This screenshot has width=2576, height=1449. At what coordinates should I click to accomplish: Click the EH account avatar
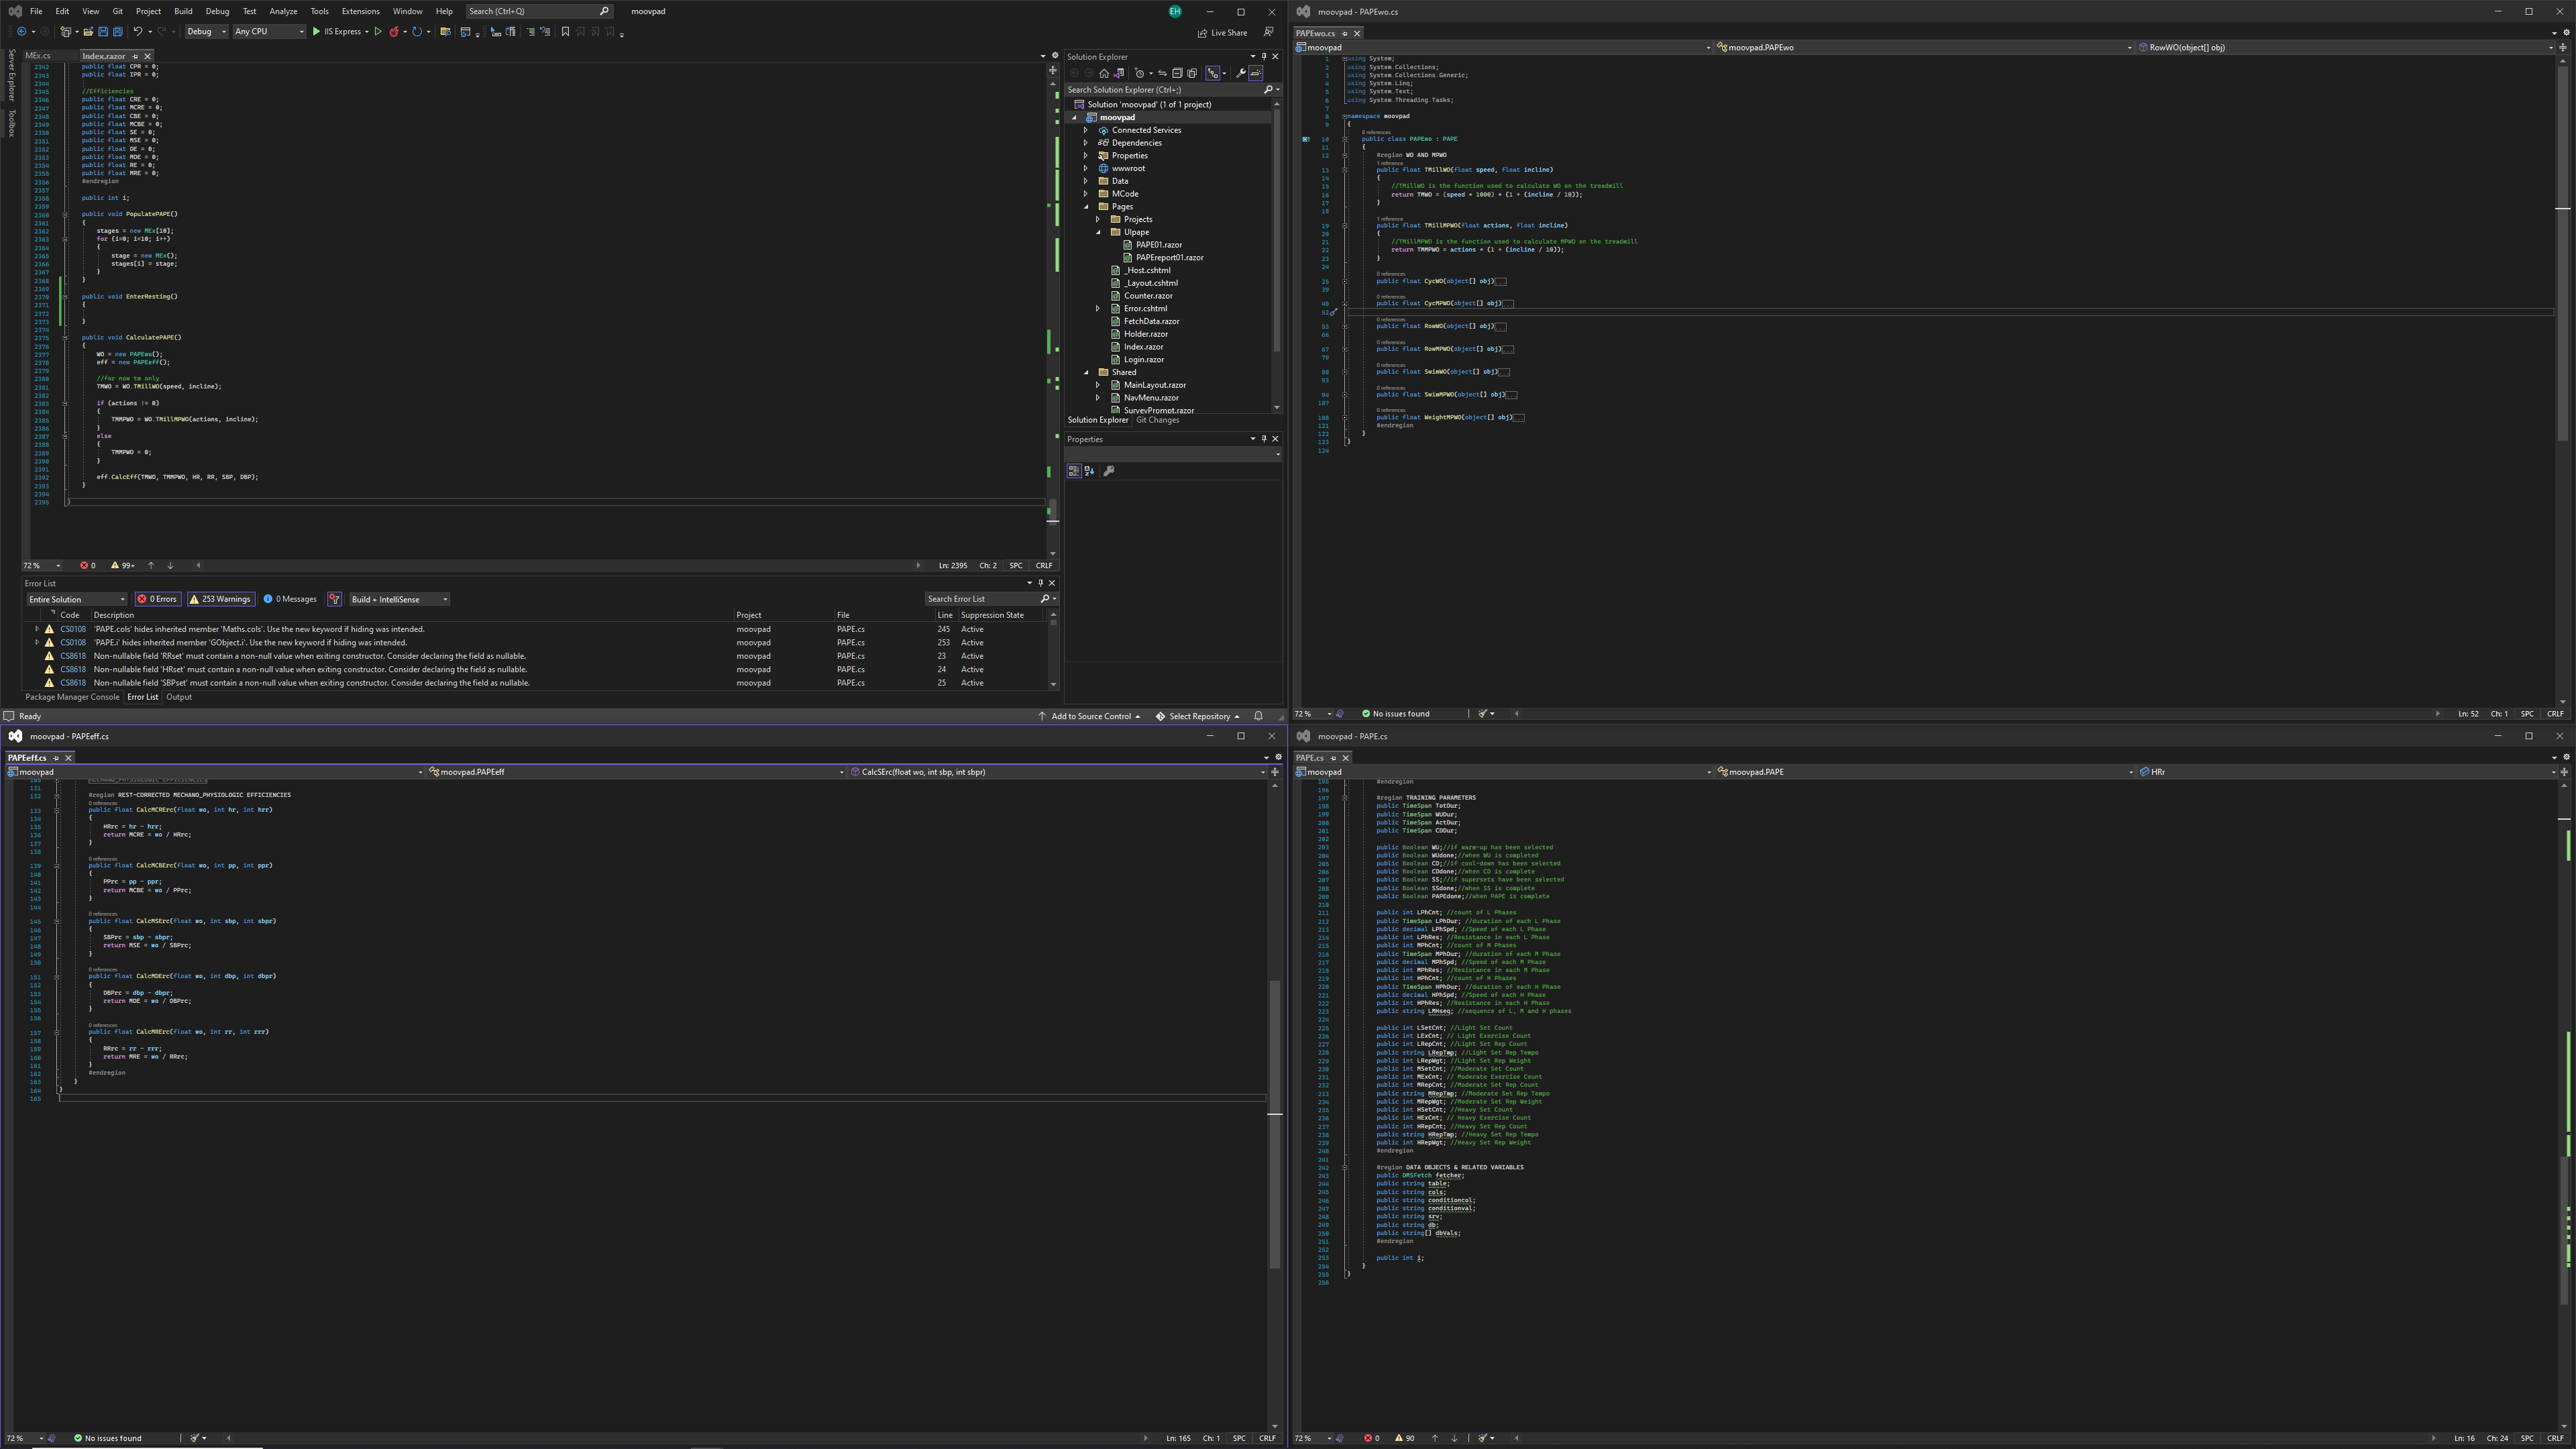click(1175, 11)
